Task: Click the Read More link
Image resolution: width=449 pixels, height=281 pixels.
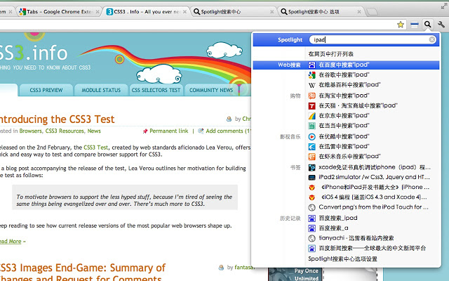Action: tap(11, 242)
